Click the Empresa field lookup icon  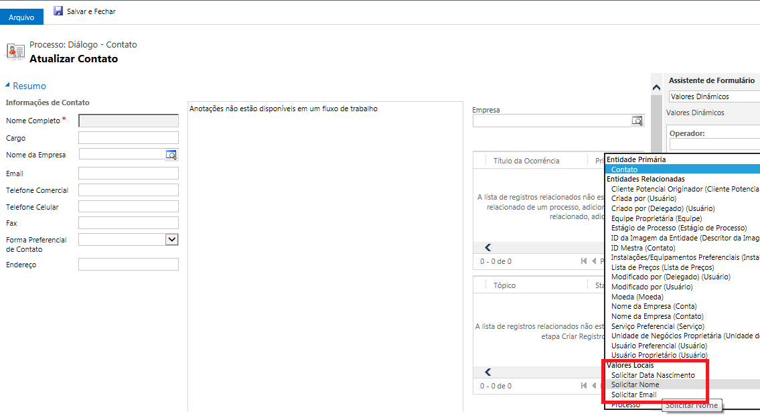tap(637, 121)
